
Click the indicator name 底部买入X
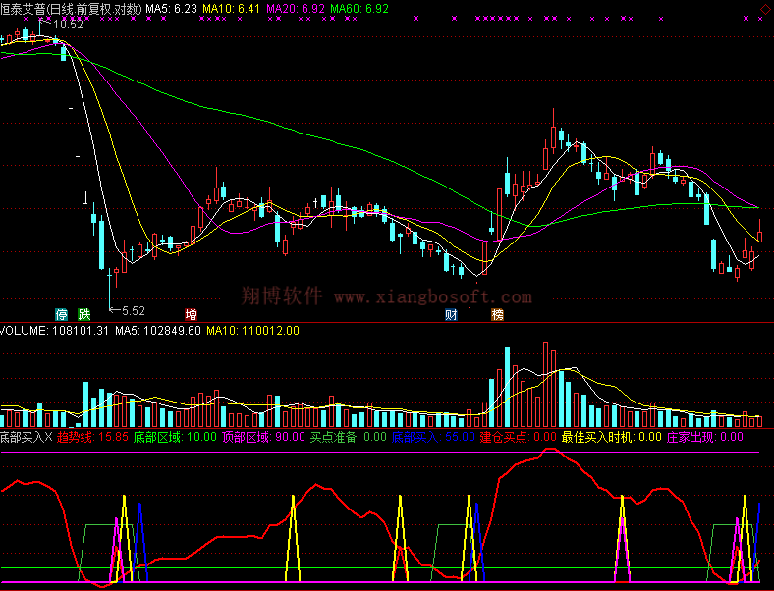tap(27, 437)
